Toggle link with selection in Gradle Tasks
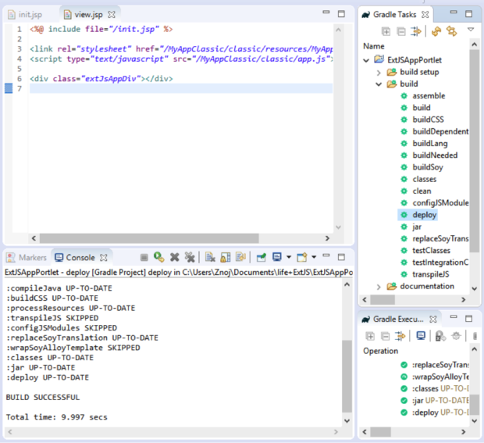This screenshot has width=484, height=443. pos(451,31)
